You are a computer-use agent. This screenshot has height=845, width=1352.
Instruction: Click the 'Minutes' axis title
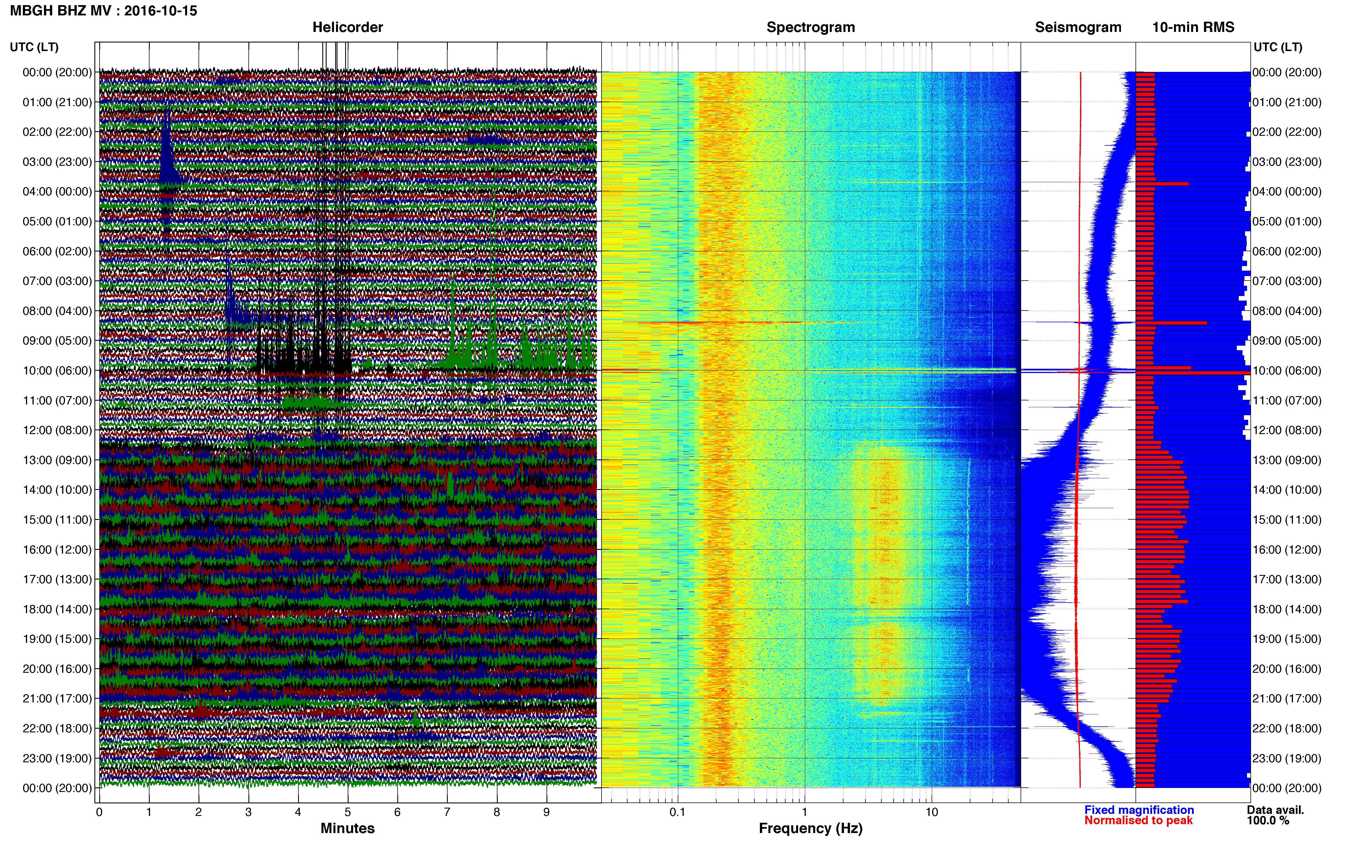click(x=348, y=828)
